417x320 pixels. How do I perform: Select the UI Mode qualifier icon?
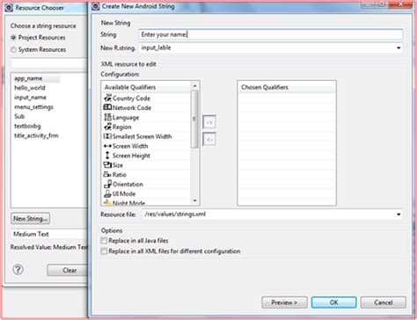click(107, 193)
